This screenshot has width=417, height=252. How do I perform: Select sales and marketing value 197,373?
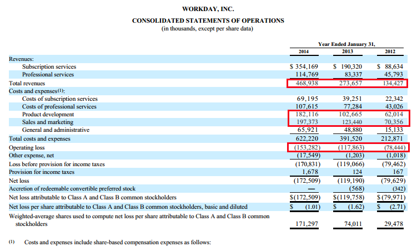(308, 122)
